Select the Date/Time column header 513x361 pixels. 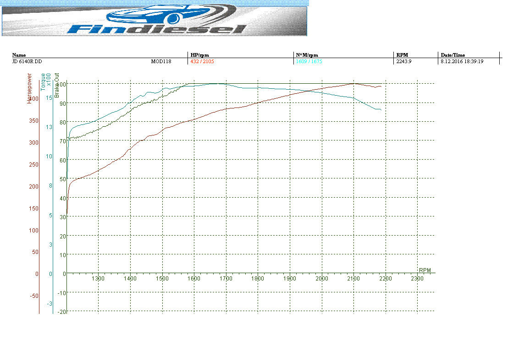pyautogui.click(x=453, y=55)
